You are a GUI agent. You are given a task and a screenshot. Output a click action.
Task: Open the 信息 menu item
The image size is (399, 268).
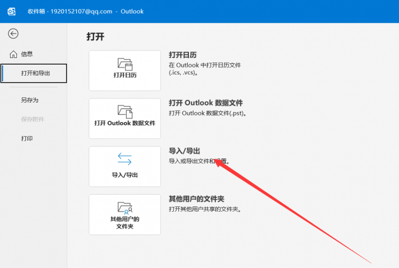tap(27, 54)
